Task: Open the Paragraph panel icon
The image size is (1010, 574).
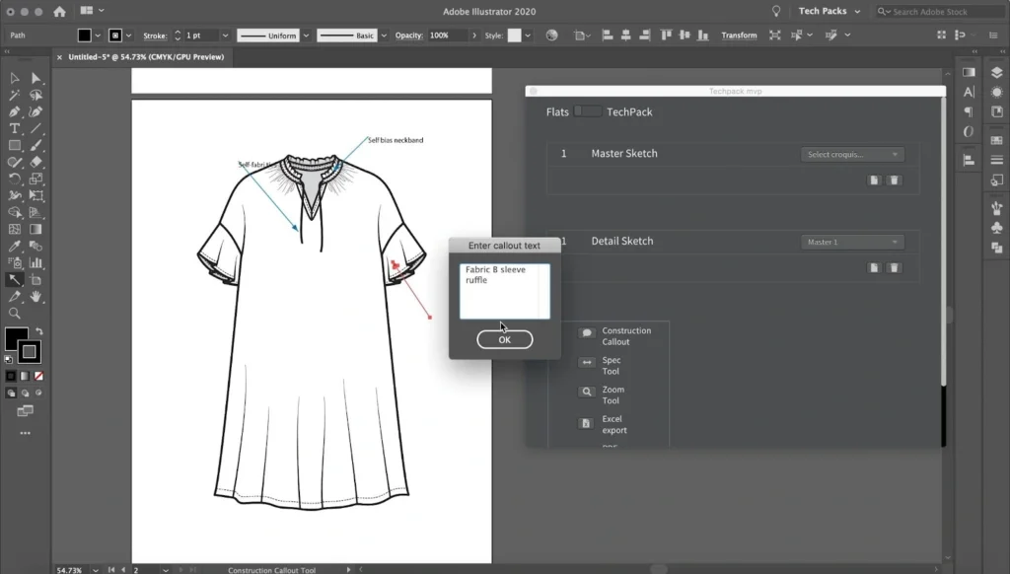Action: pos(969,112)
